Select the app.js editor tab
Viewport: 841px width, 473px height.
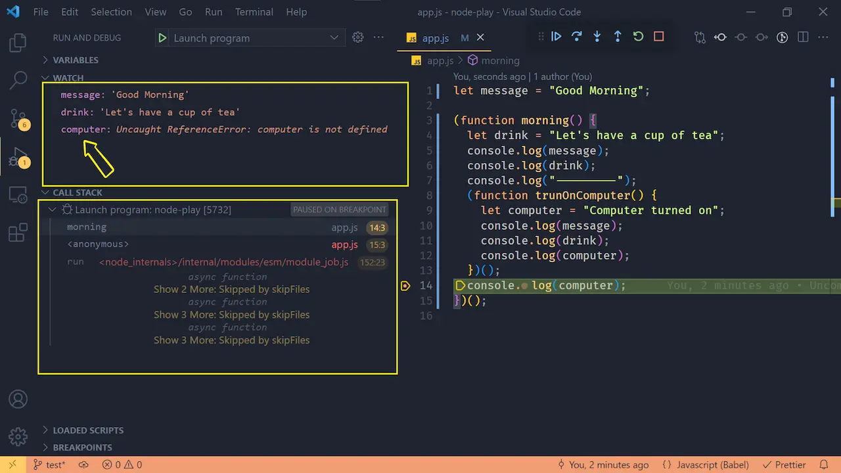443,38
